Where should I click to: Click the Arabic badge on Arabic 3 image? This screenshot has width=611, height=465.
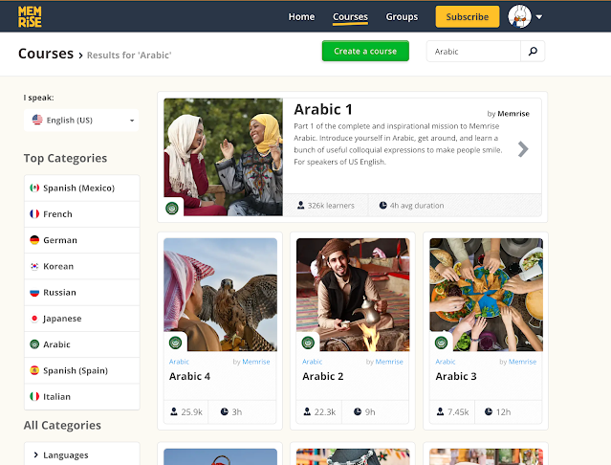(x=441, y=343)
